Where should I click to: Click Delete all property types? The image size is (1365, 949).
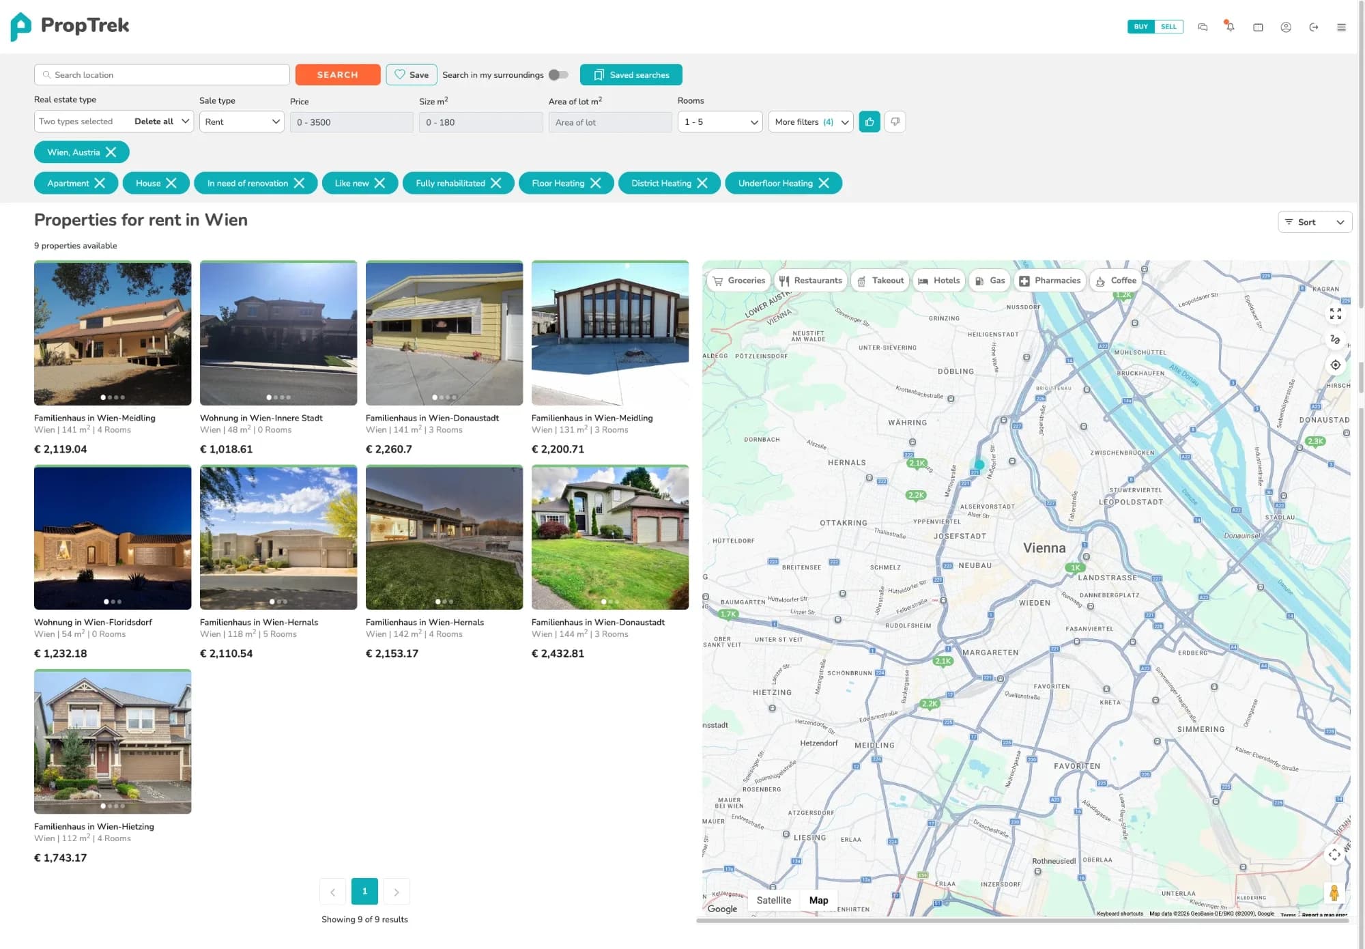(x=154, y=122)
